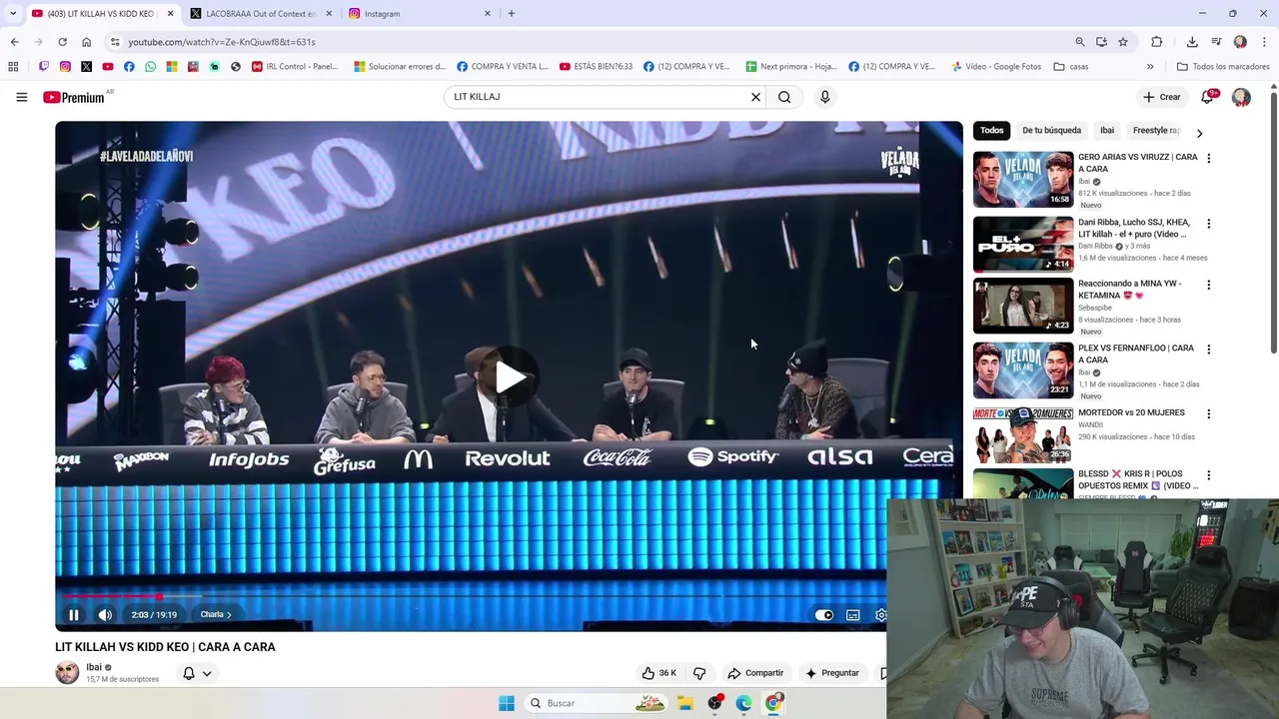
Task: Open Chrome downloads
Action: click(x=1192, y=42)
